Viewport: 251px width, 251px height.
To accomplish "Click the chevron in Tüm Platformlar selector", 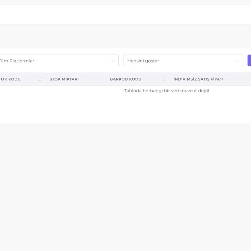I will coord(113,61).
